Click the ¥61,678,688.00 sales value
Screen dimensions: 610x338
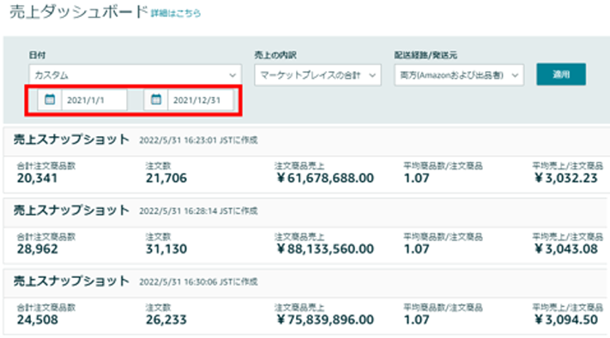tap(325, 178)
